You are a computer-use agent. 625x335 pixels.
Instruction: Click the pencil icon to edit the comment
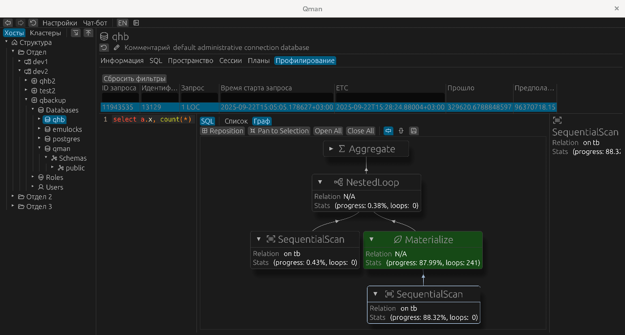[116, 47]
